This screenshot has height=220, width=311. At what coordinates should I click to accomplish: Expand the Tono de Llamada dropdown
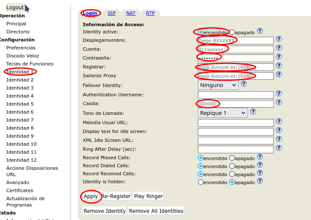(223, 113)
